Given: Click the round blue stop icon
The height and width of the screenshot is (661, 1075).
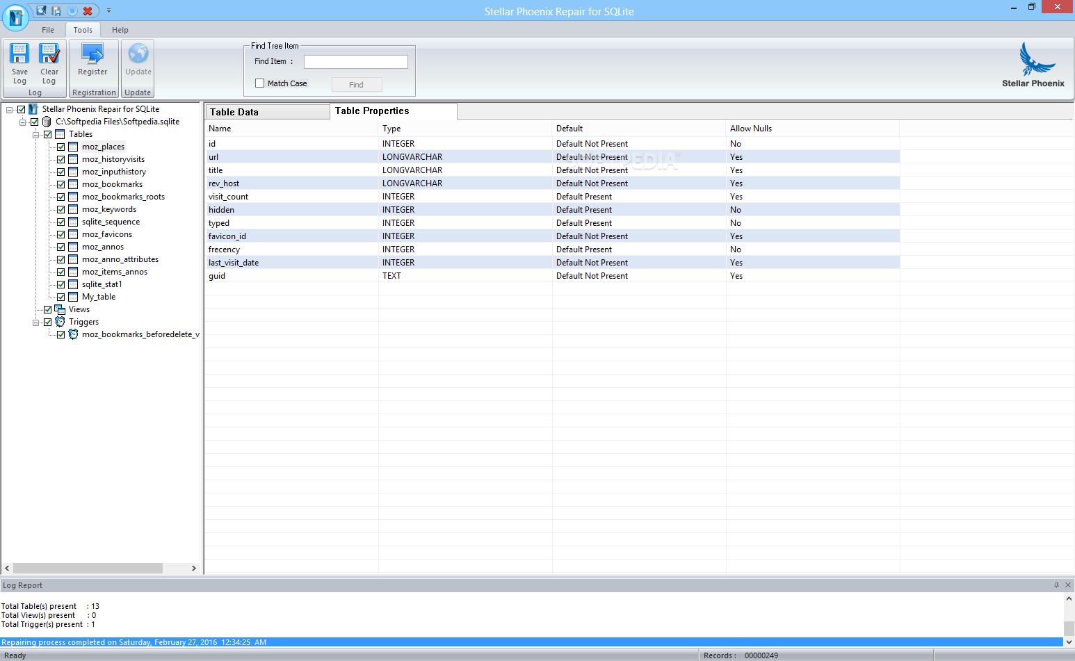Looking at the screenshot, I should click(x=72, y=10).
